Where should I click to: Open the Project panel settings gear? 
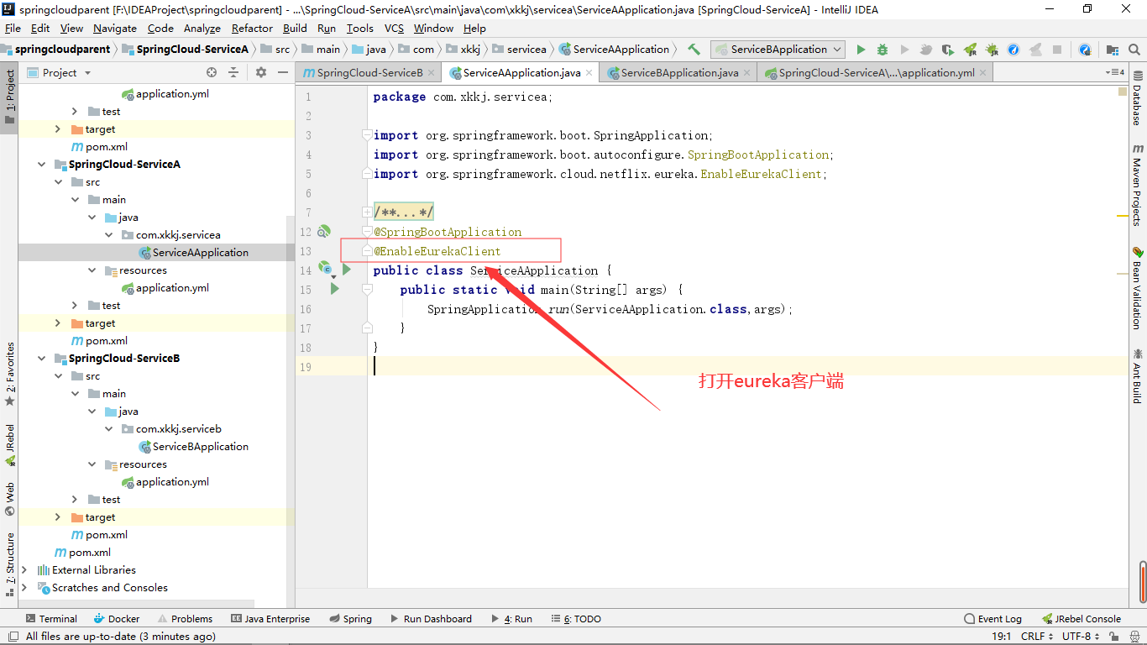tap(261, 73)
